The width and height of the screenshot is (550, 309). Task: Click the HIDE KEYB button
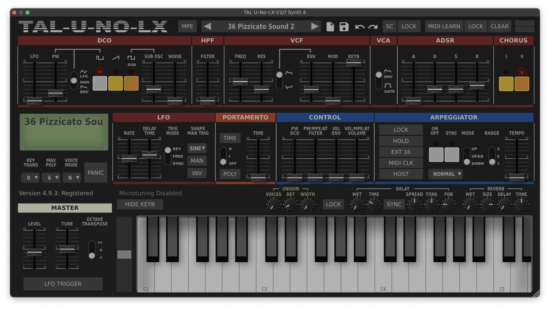point(140,204)
